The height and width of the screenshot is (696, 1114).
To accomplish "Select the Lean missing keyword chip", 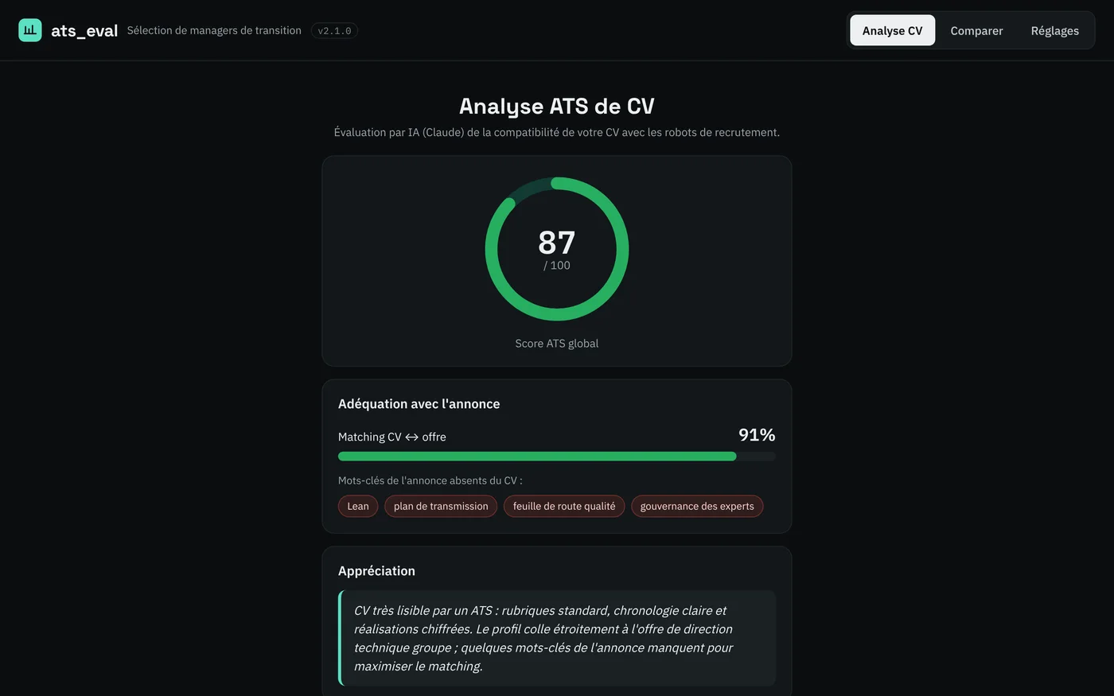I will click(x=358, y=506).
